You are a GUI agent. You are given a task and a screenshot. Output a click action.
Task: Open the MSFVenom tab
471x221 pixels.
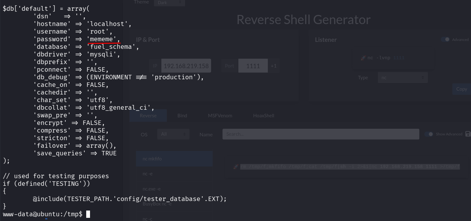(x=220, y=116)
